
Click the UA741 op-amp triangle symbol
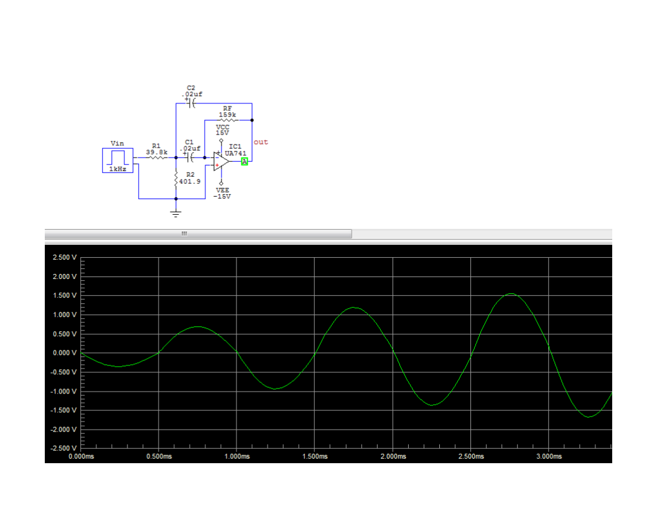pyautogui.click(x=221, y=161)
